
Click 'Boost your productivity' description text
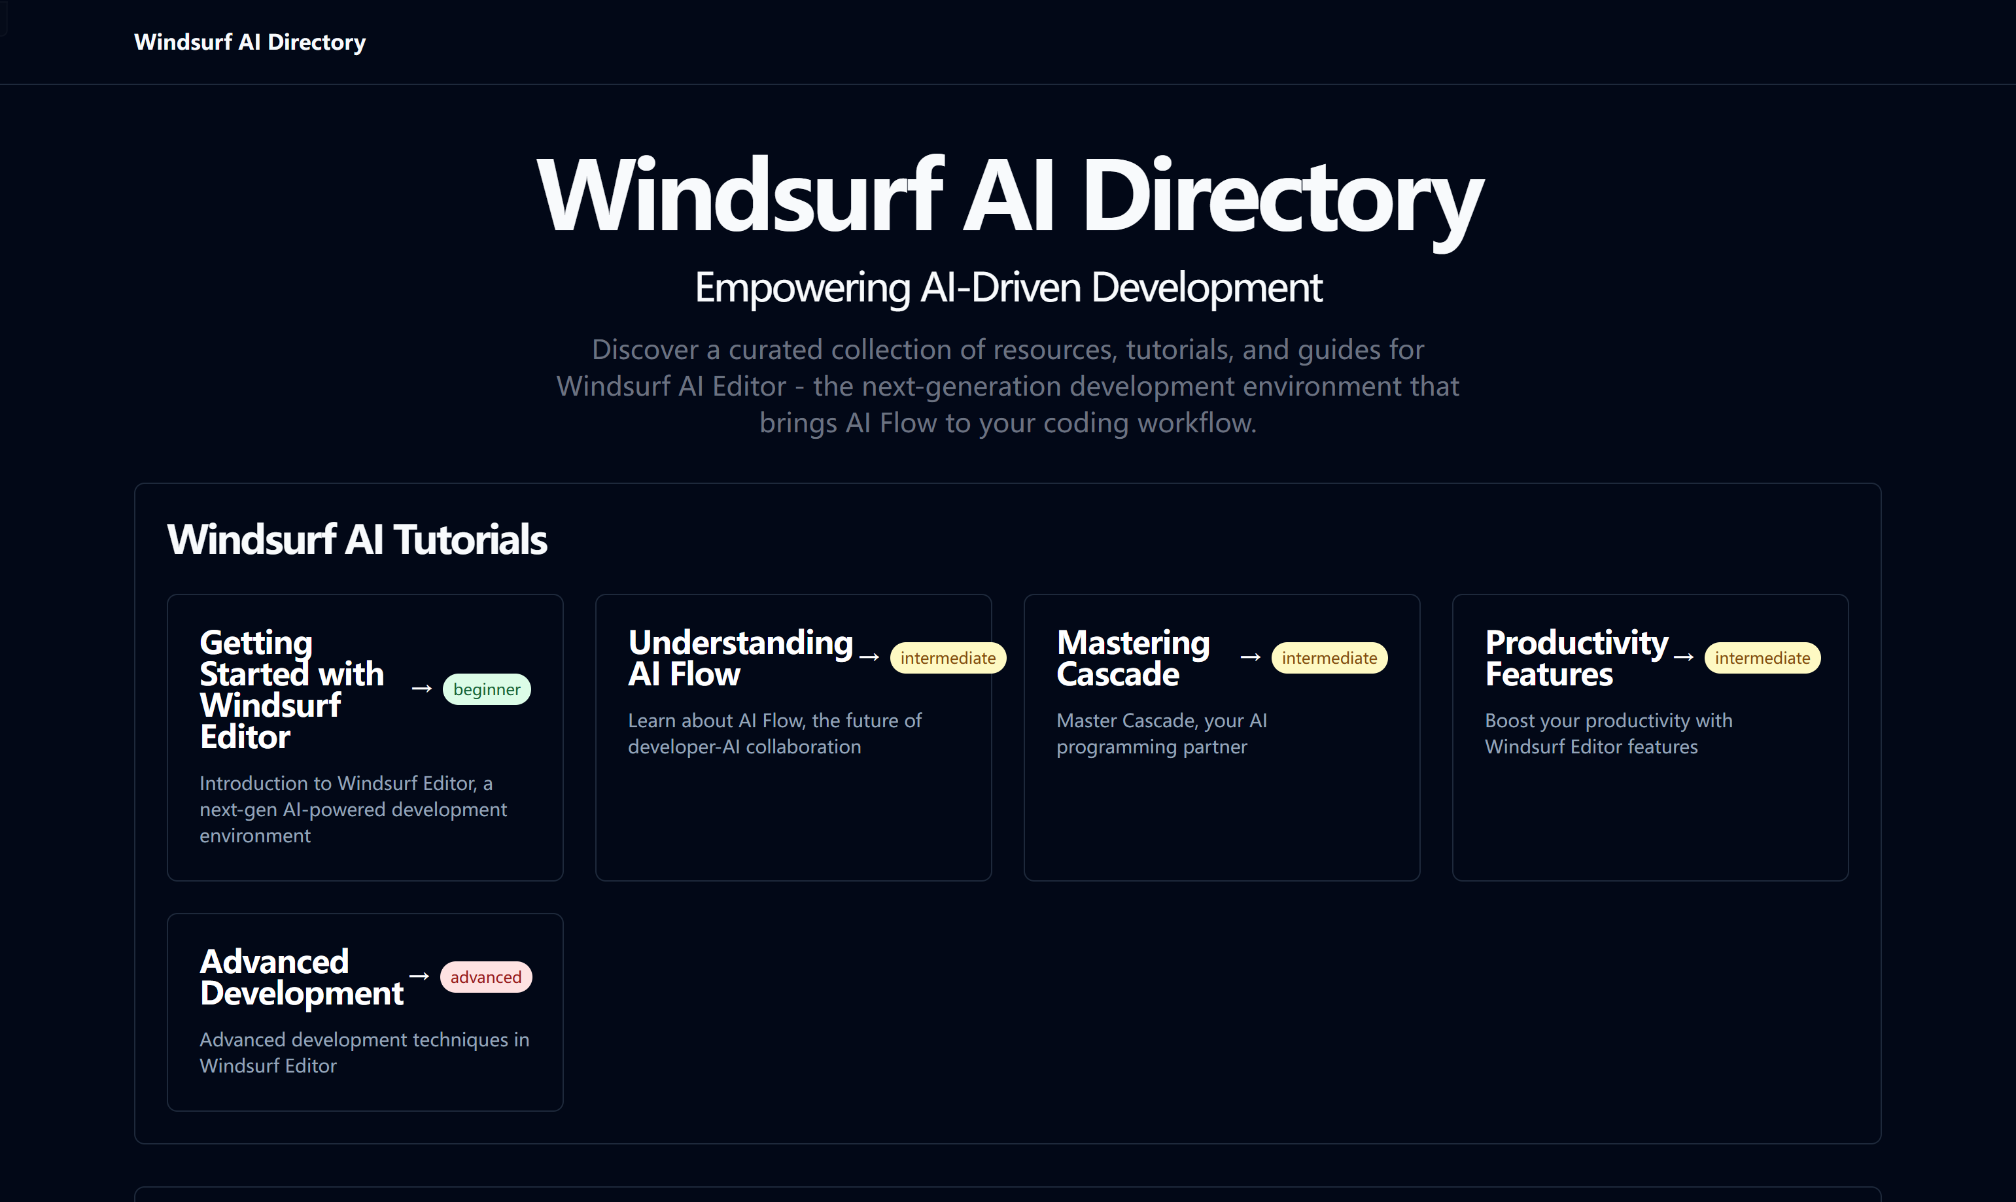[x=1608, y=733]
